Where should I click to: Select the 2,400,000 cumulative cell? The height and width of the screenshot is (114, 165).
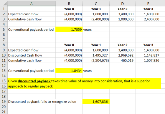148,19
